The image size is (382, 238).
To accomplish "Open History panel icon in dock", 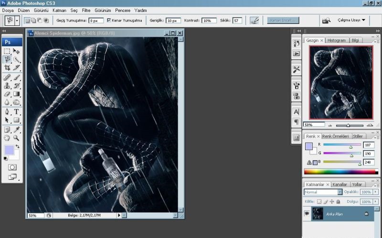I will click(x=296, y=43).
